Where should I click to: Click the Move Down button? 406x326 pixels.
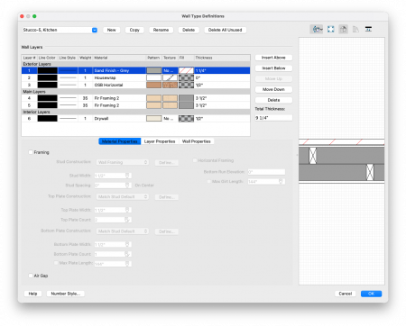(273, 89)
